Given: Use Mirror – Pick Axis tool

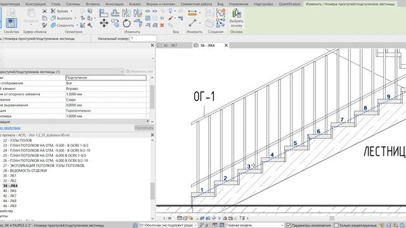Looking at the screenshot, I should coord(127,12).
